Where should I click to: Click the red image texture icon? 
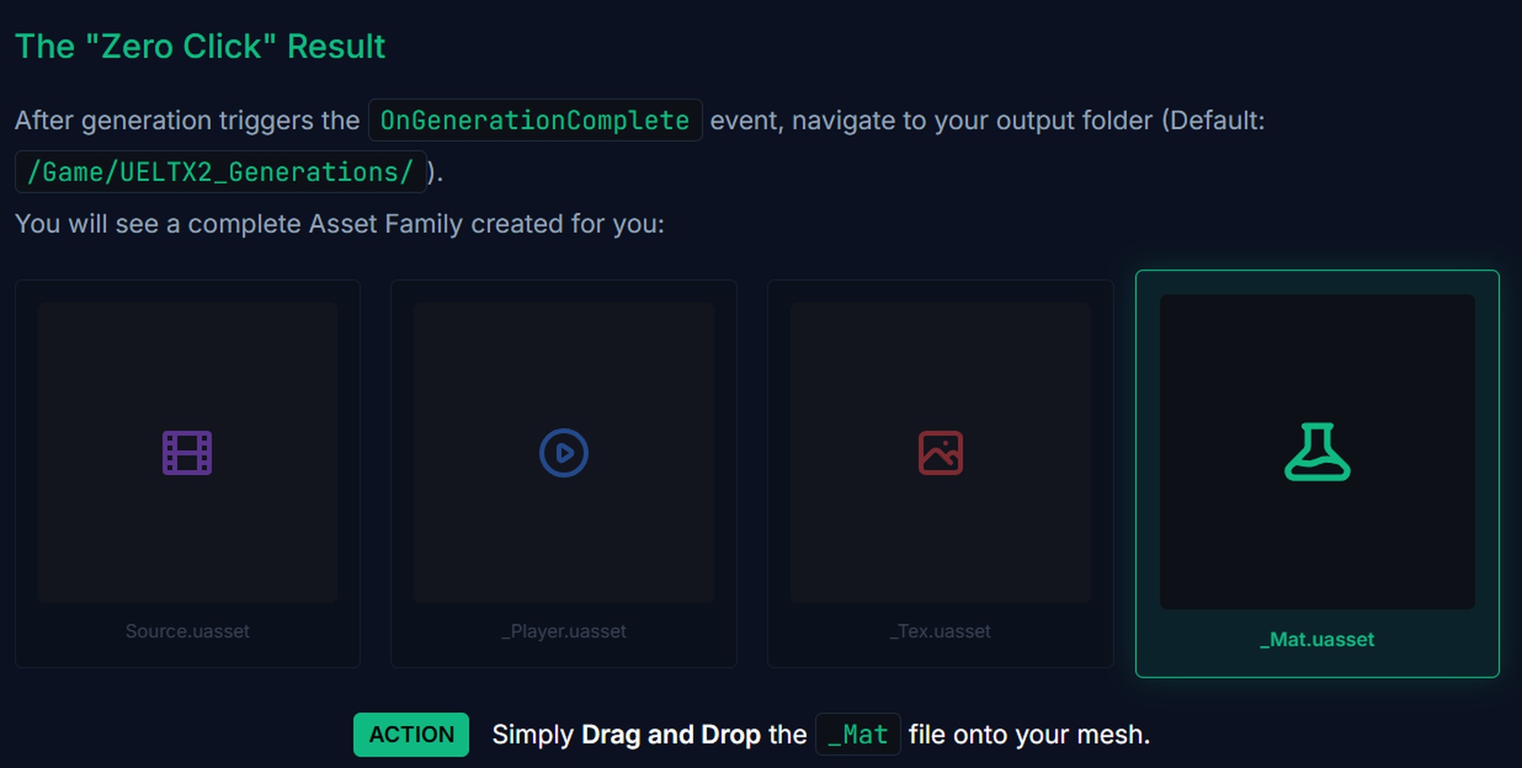click(941, 453)
